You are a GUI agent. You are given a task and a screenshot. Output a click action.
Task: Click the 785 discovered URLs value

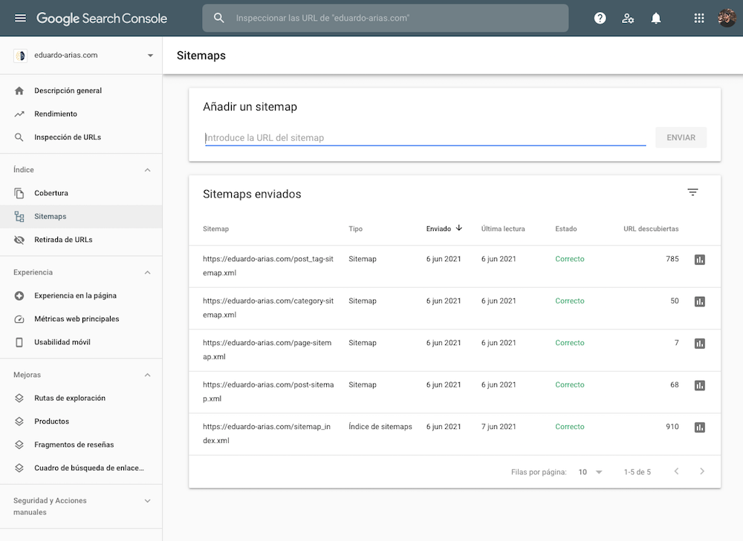(672, 259)
